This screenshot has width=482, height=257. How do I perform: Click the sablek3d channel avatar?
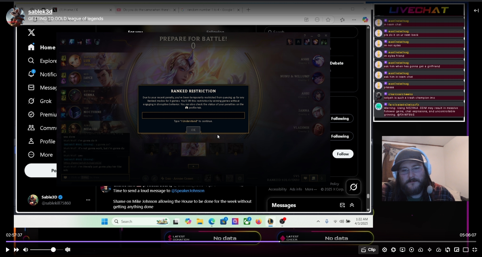pos(16,17)
